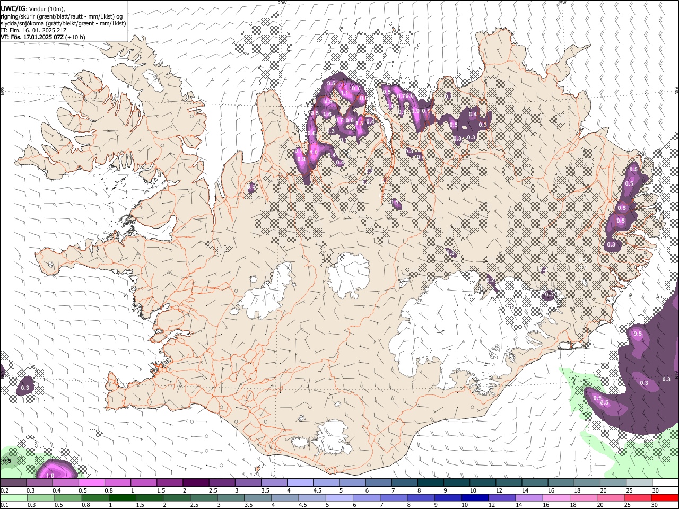This screenshot has width=679, height=509.
Task: Pick the 0.8 green swatch, lower legend row
Action: [x=95, y=498]
